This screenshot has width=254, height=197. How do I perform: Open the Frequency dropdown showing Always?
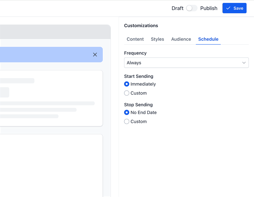tap(186, 63)
